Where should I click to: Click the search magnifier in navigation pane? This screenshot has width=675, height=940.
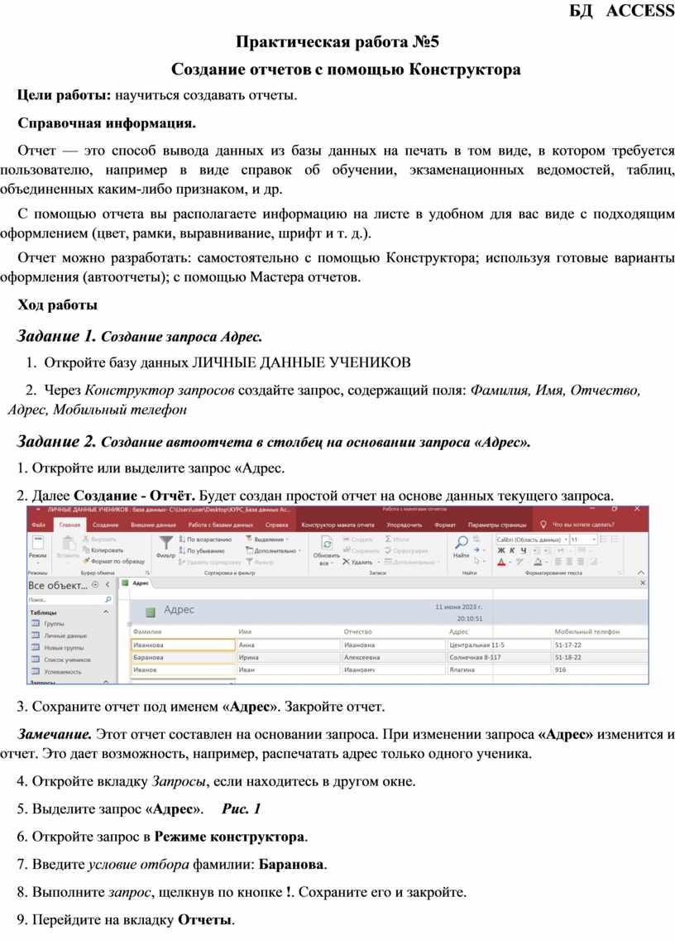click(108, 599)
